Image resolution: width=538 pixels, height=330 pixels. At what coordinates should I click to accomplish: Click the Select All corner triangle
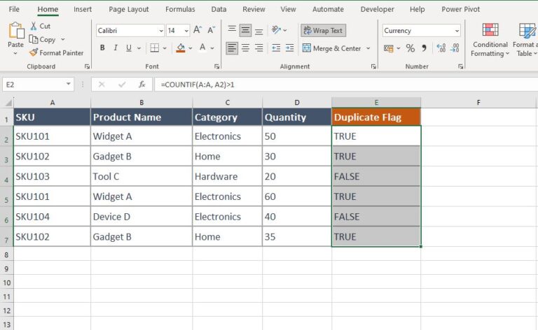pos(7,102)
